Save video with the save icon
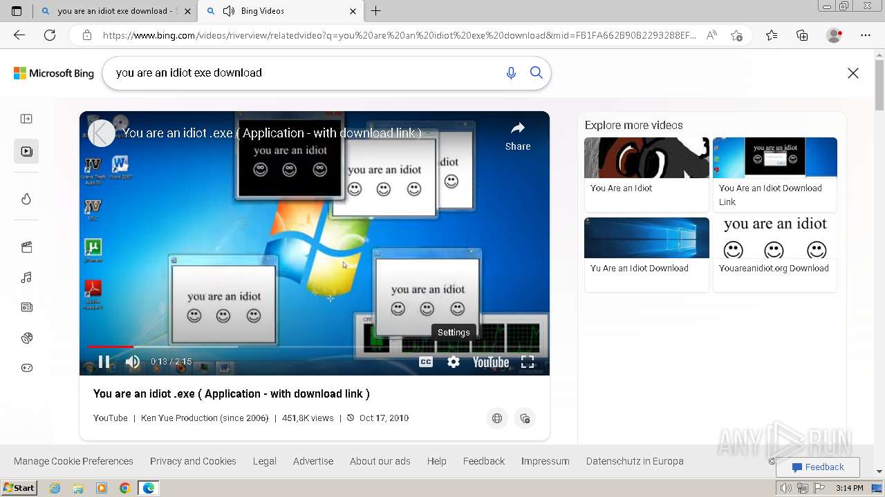 [525, 418]
